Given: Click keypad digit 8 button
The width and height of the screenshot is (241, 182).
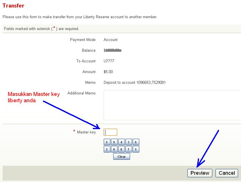Looking at the screenshot, I should (121, 149).
